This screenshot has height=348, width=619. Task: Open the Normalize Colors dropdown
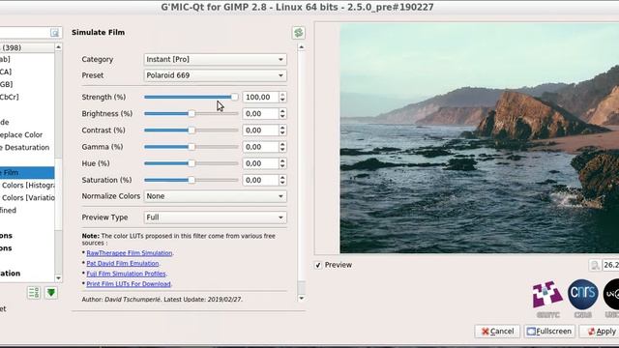point(215,196)
